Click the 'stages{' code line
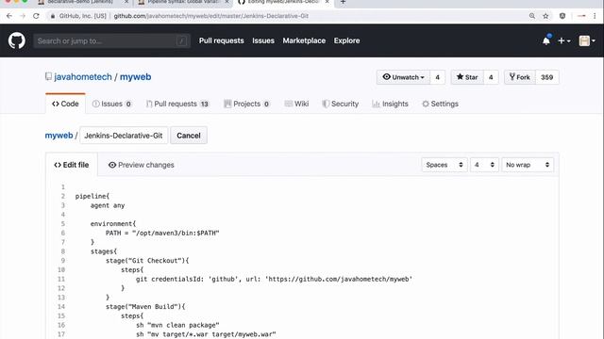 pos(103,251)
